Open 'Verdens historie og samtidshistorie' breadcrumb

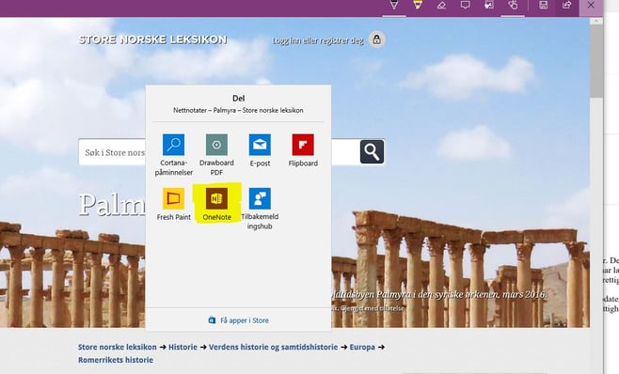(x=273, y=347)
